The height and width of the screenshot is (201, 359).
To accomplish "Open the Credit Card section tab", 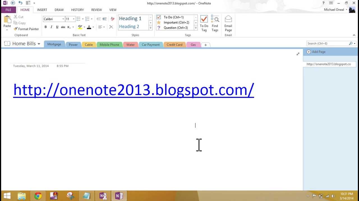I will tap(174, 45).
